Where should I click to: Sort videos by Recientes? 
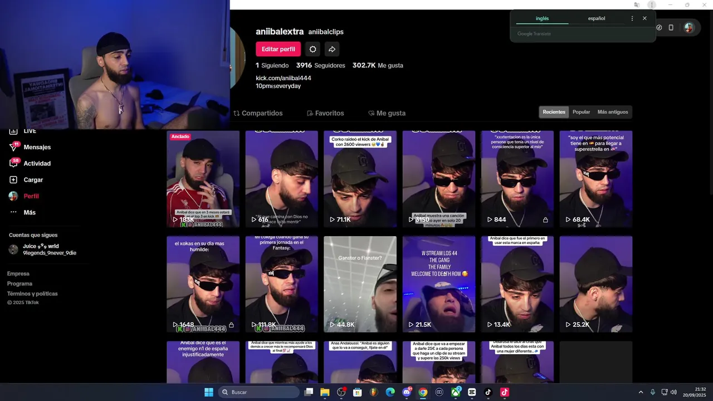(x=554, y=112)
